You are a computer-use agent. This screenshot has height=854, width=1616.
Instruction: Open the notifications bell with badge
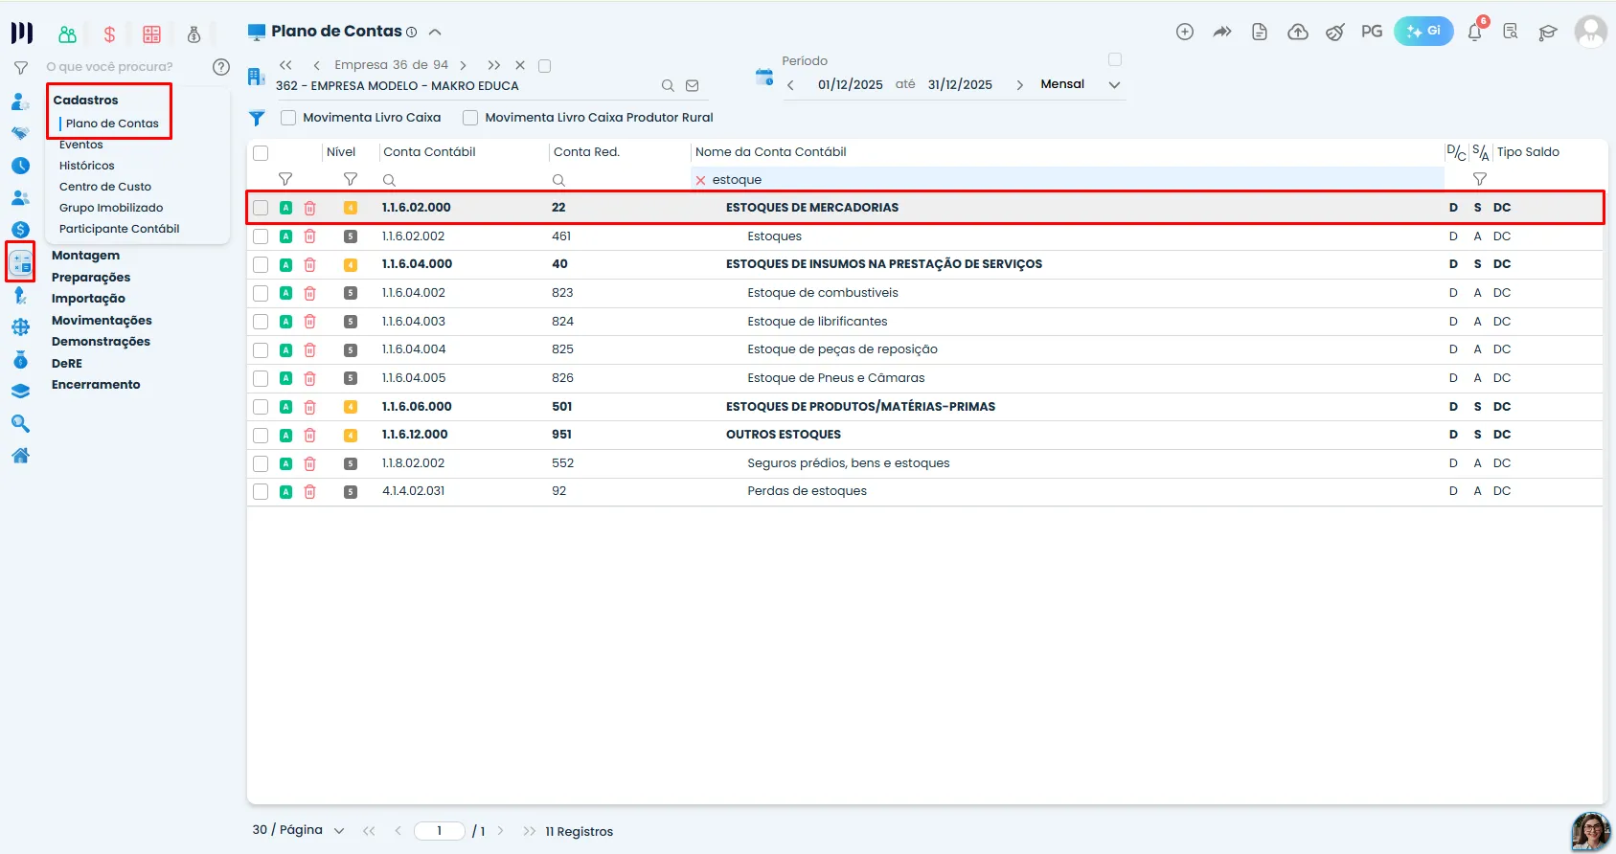coord(1476,31)
